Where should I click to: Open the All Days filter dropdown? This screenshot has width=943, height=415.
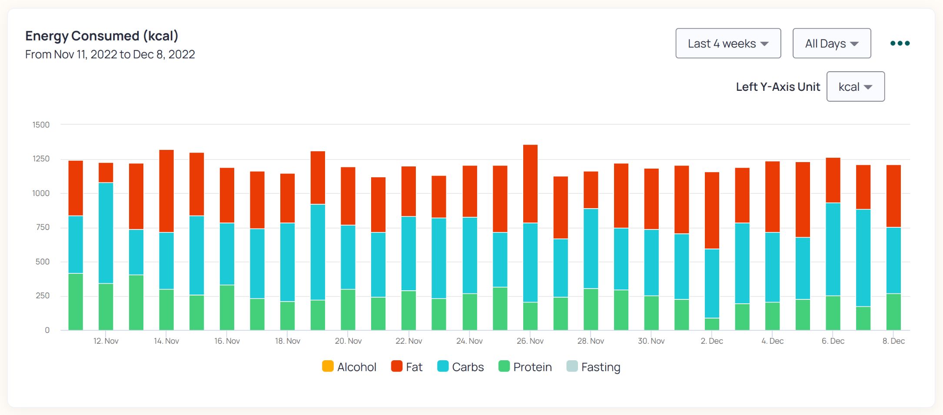(x=831, y=43)
